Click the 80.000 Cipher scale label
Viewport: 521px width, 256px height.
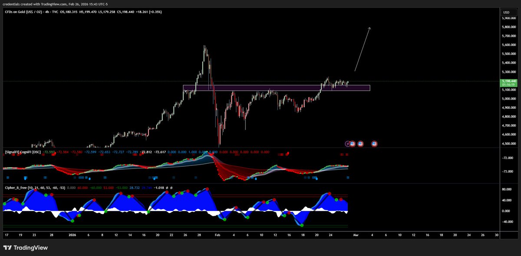507,190
